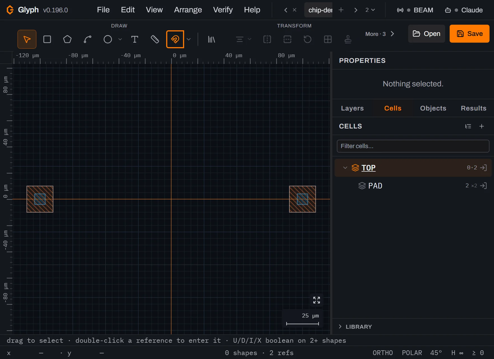
Task: Toggle cell tree hierarchy view icon
Action: (468, 126)
